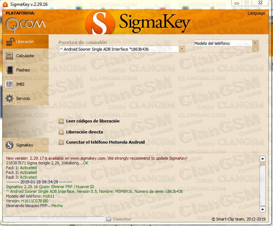Click the Sigma dongle Initializing log line
The image size is (273, 226).
pyautogui.click(x=47, y=163)
